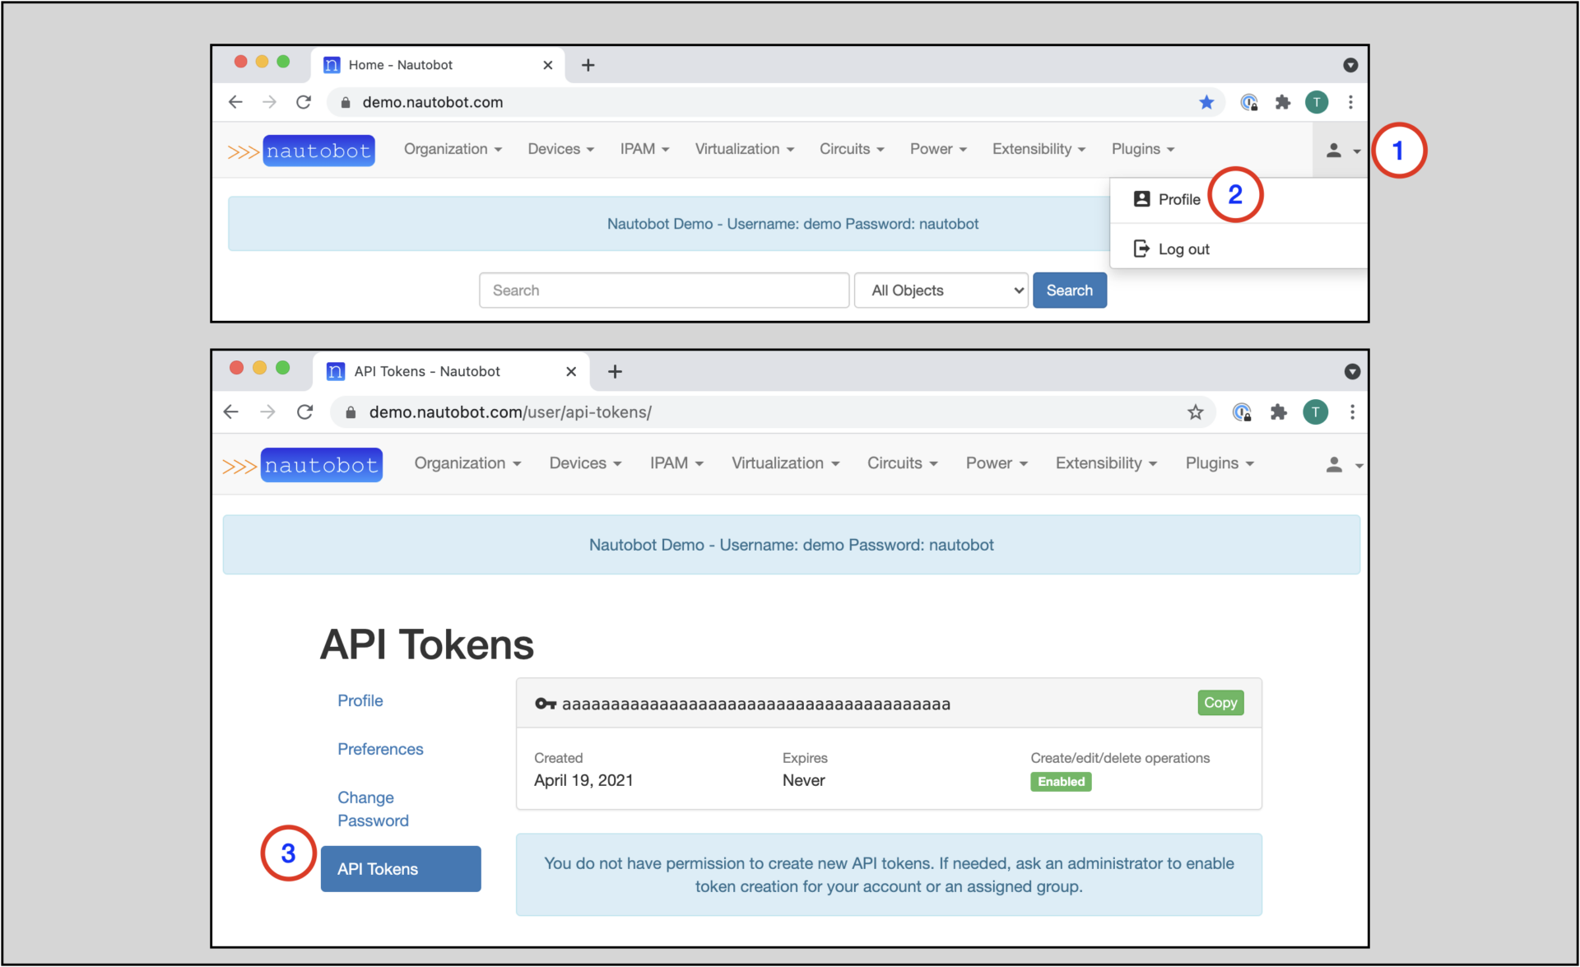Image resolution: width=1580 pixels, height=967 pixels.
Task: Click the T profile avatar in Chrome toolbar
Action: click(x=1317, y=102)
